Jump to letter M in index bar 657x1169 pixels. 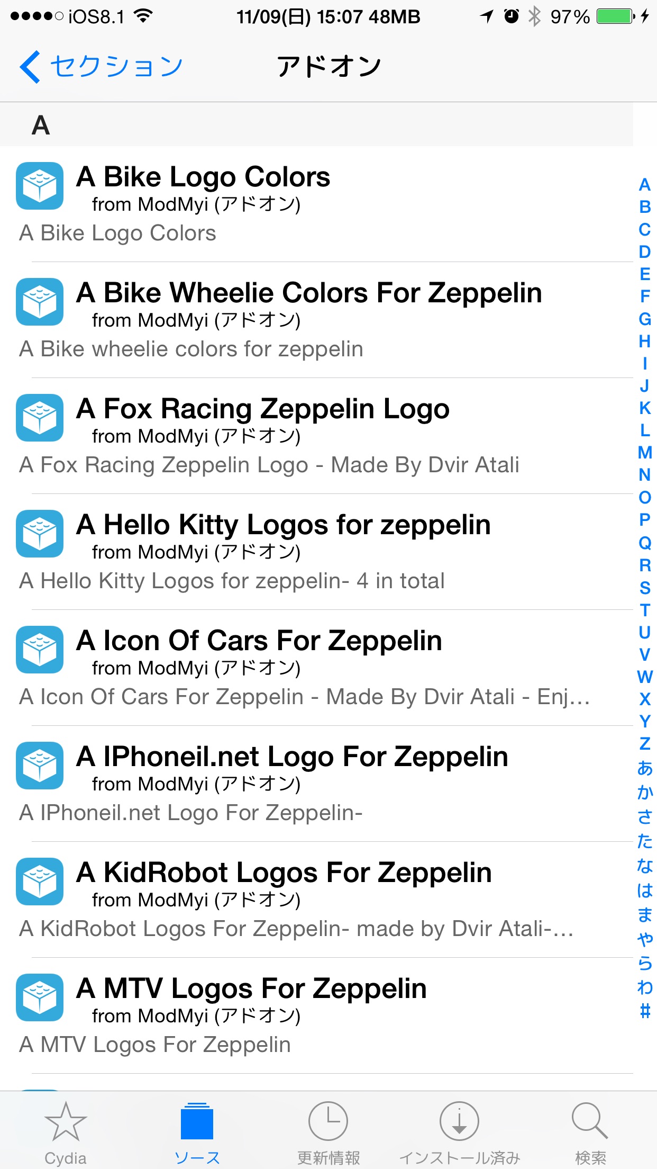coord(645,452)
